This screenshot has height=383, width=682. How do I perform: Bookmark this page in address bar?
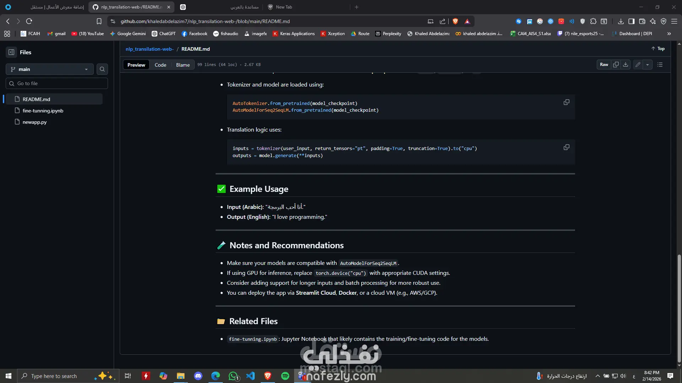click(x=99, y=21)
